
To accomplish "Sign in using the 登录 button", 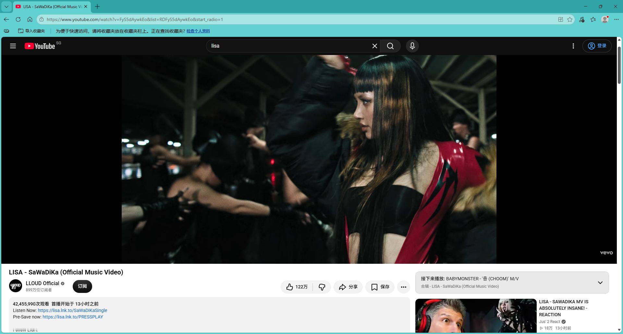I will click(597, 46).
